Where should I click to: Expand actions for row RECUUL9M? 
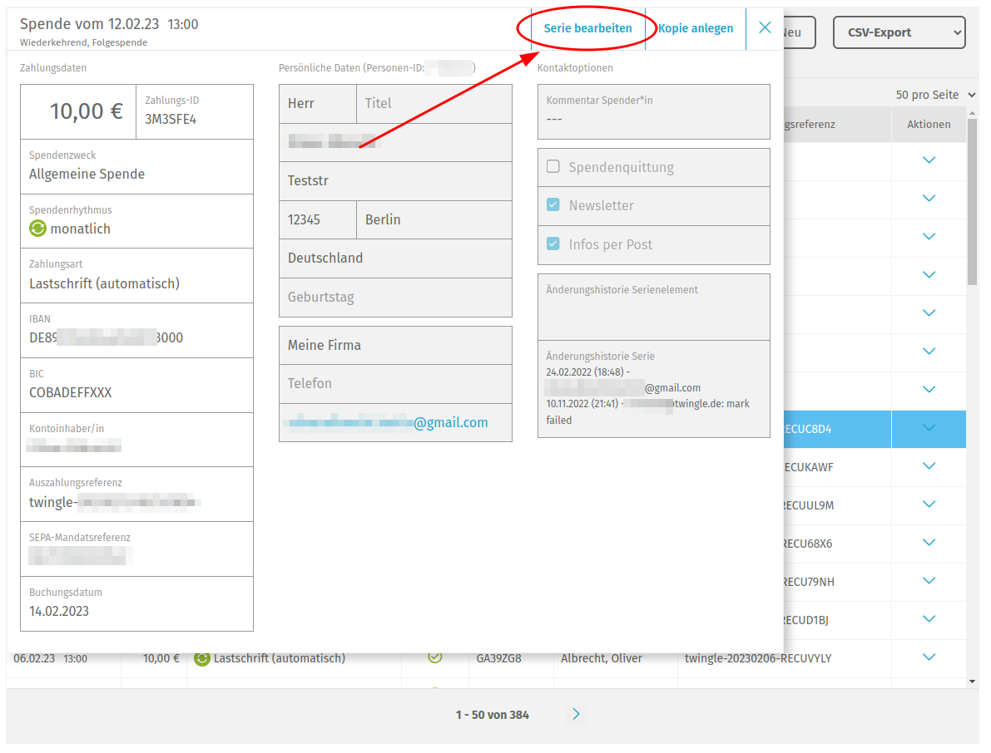tap(929, 504)
